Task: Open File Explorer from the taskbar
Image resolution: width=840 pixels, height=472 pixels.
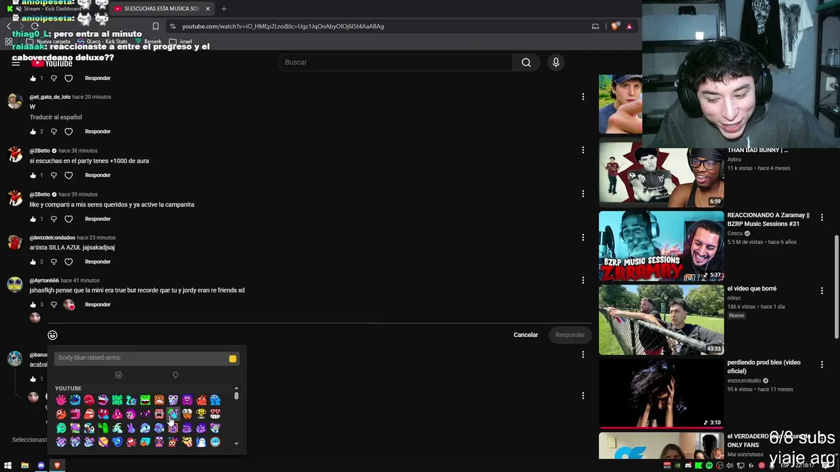Action: (x=25, y=465)
